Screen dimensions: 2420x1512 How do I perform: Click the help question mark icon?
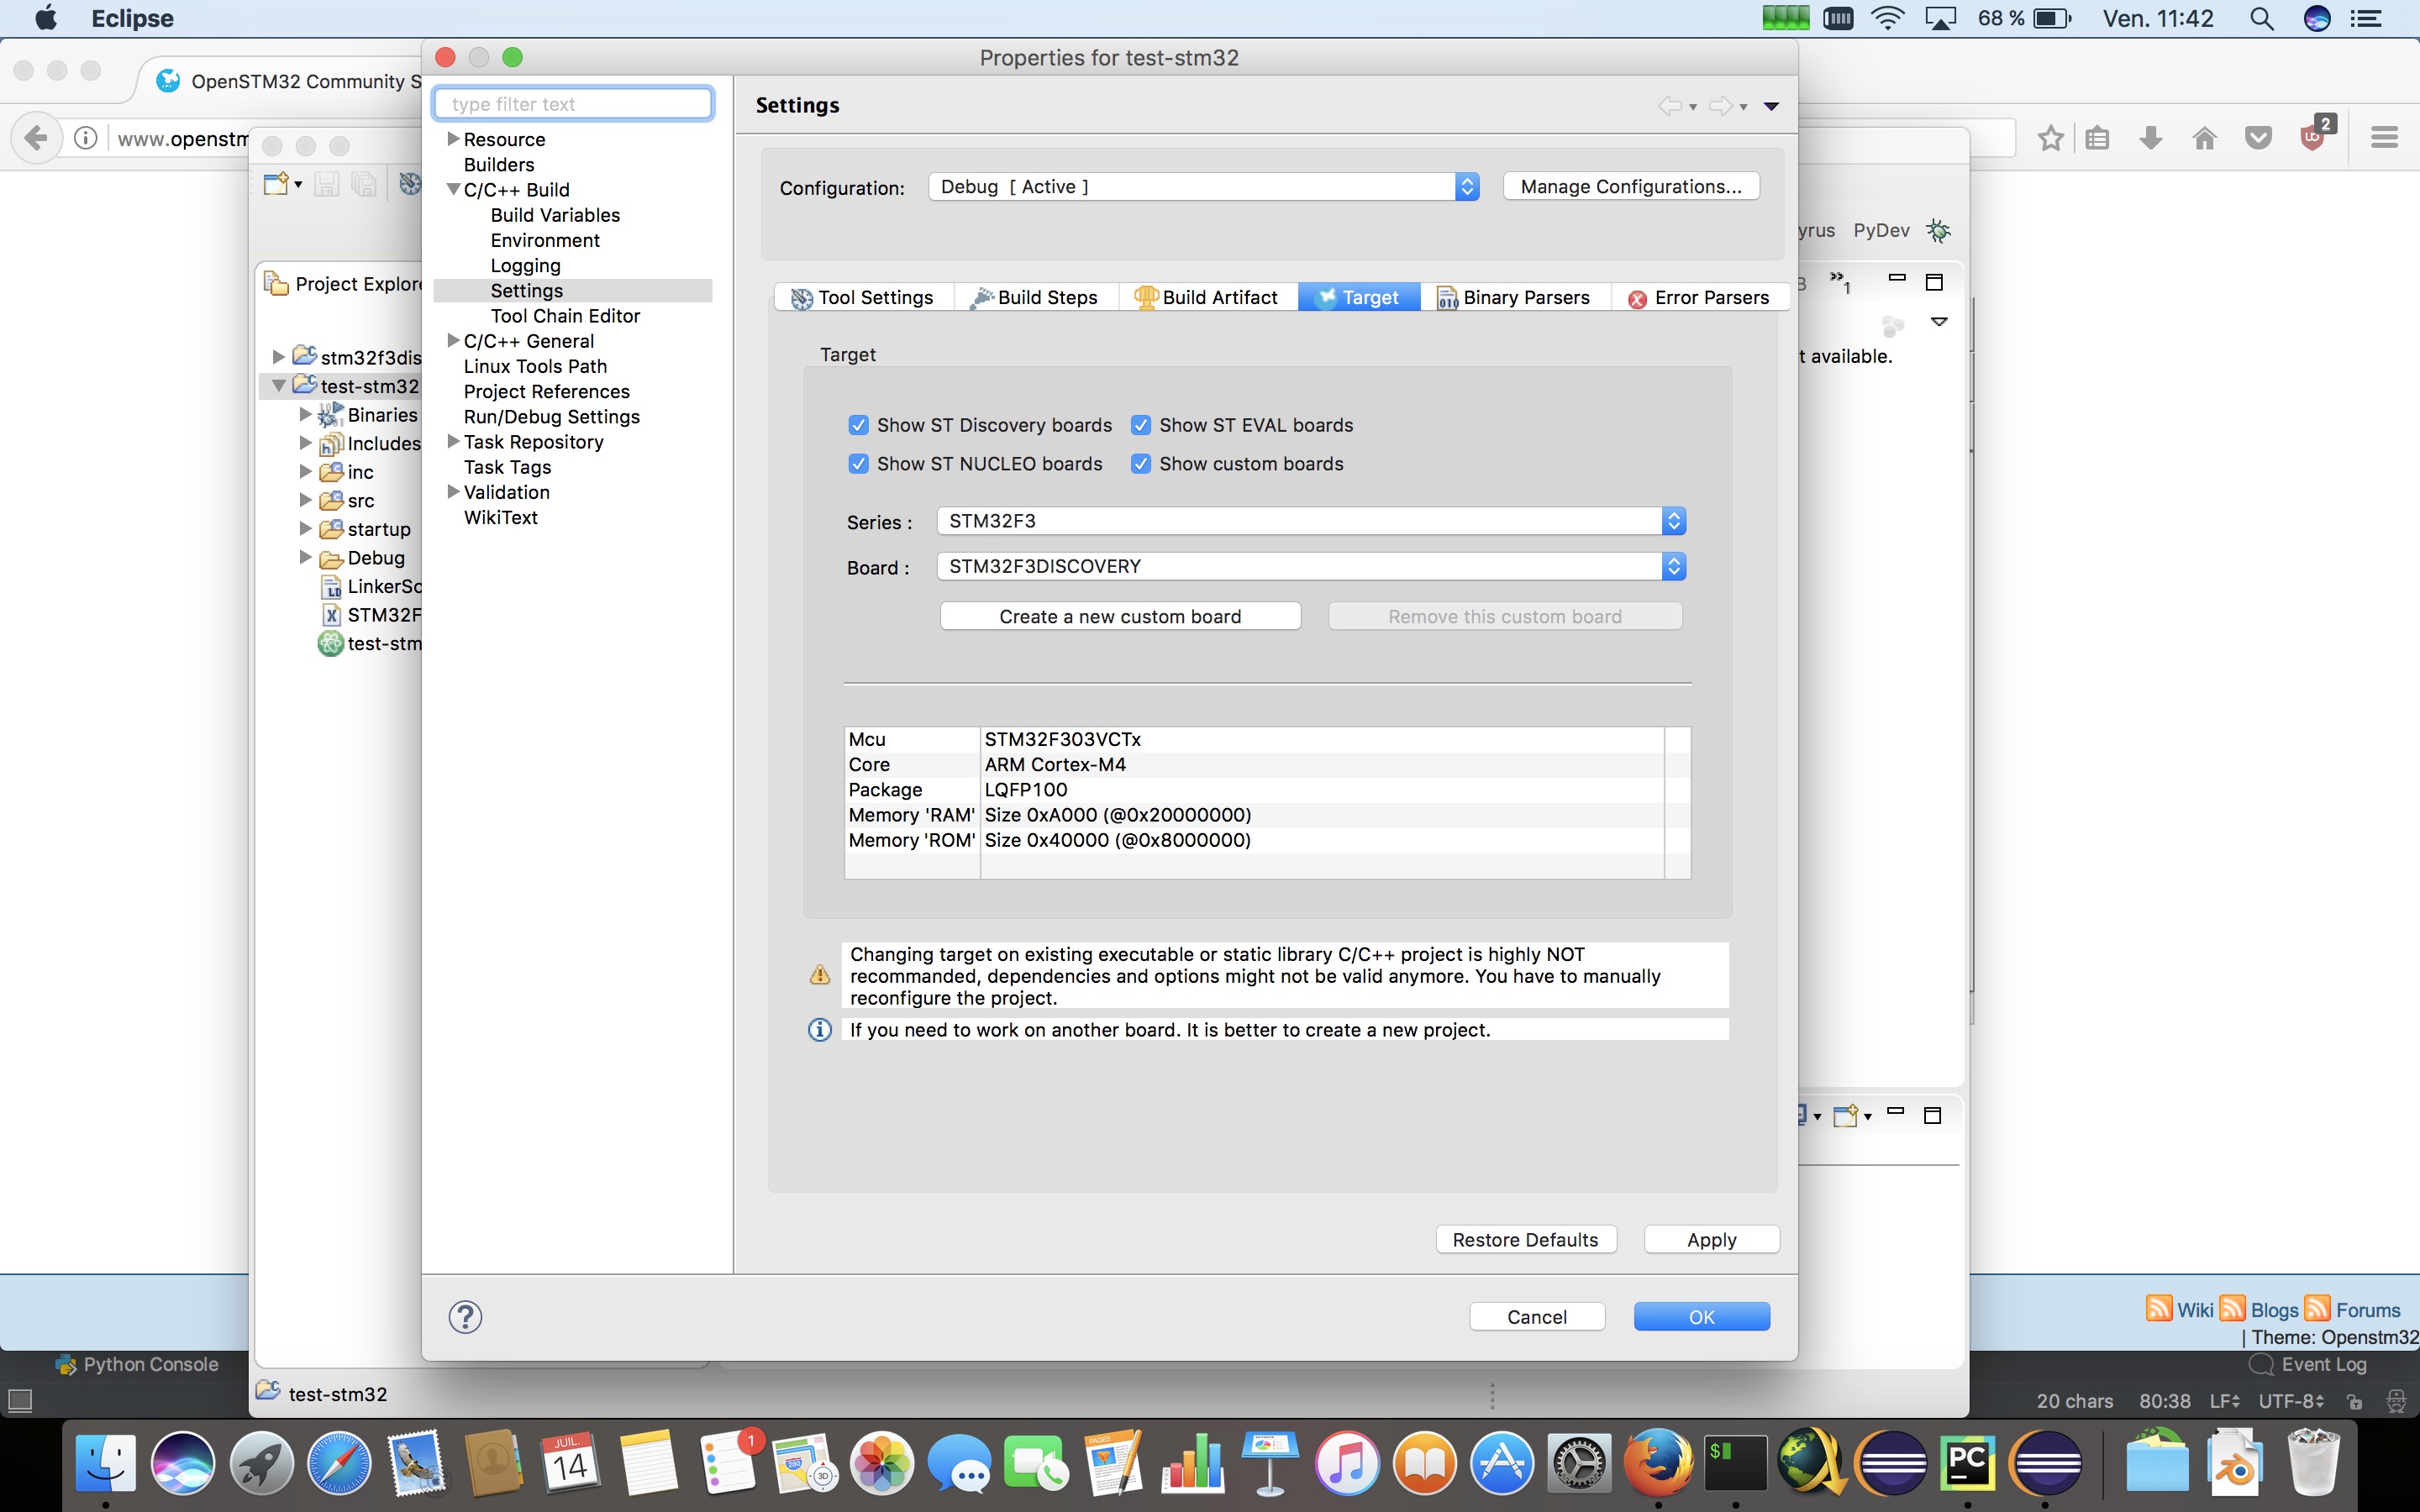click(x=465, y=1317)
